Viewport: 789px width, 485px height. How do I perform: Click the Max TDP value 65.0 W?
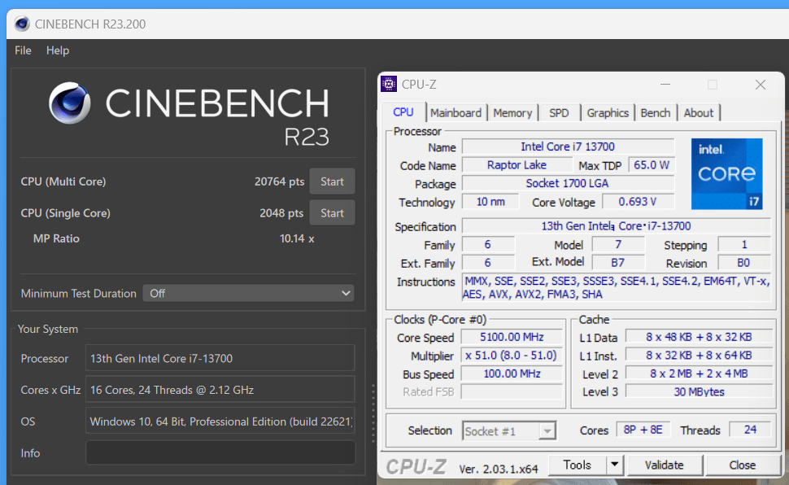click(651, 164)
